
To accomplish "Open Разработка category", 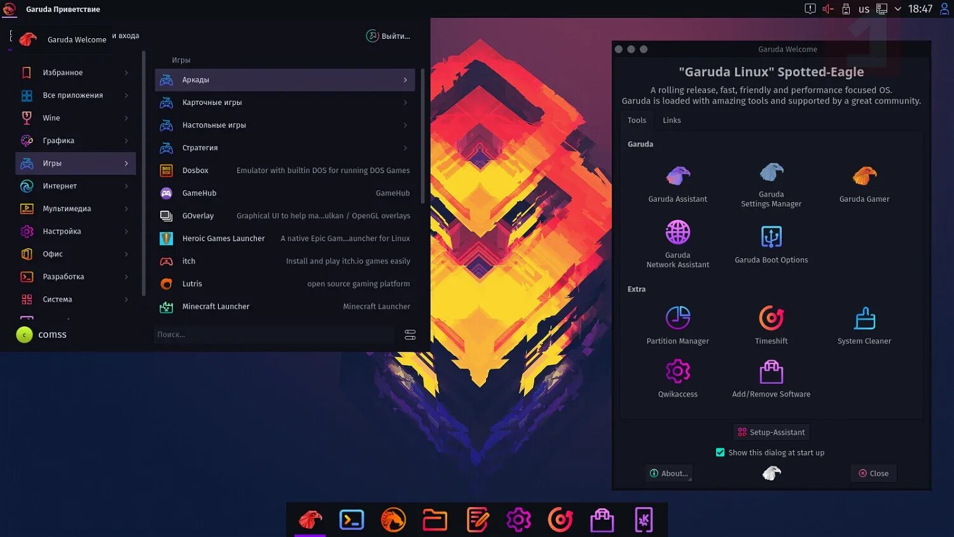I will [x=76, y=277].
